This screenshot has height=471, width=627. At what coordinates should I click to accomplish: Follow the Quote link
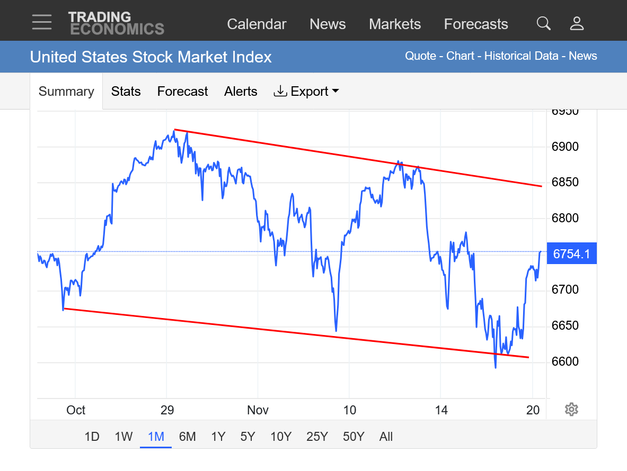pos(420,56)
